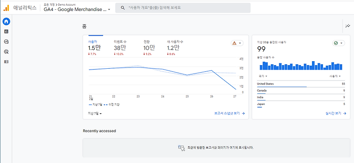The image size is (354, 163).
Task: Click the Google Analytics logo
Action: coord(6,8)
